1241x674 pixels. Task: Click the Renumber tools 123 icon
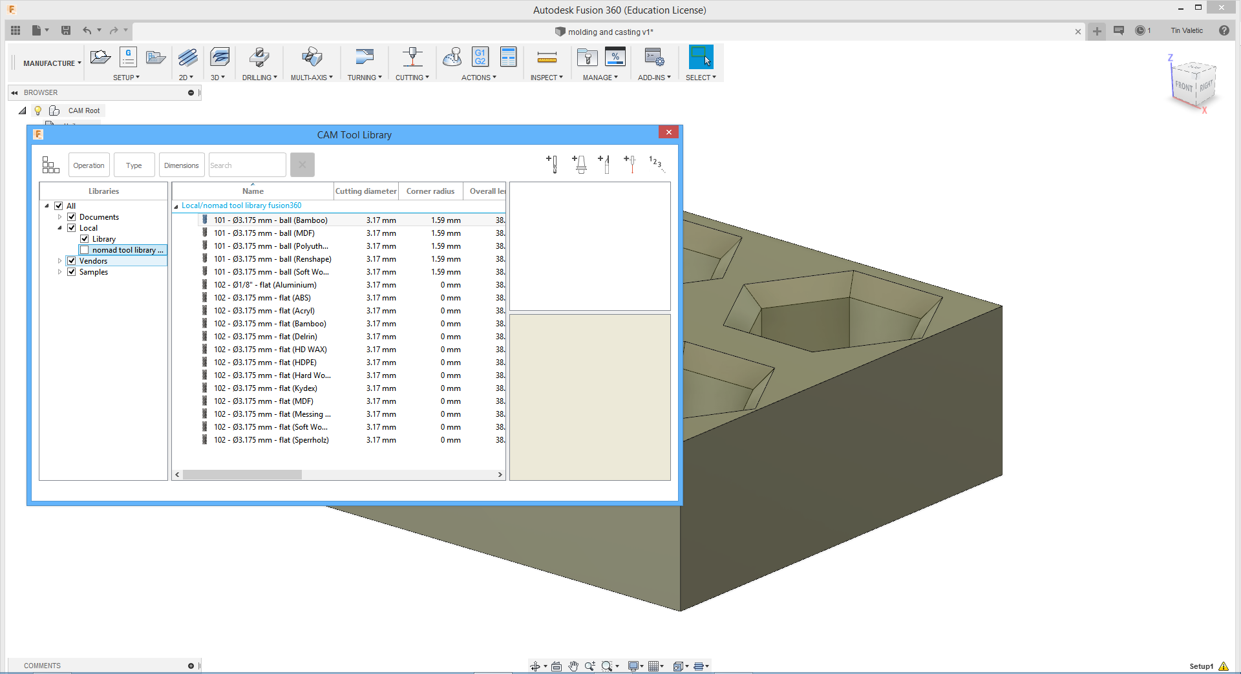(x=657, y=164)
